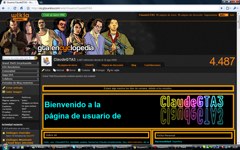Open ClaudeGTA3 user link in top bar
This screenshot has height=150, width=240.
(147, 15)
